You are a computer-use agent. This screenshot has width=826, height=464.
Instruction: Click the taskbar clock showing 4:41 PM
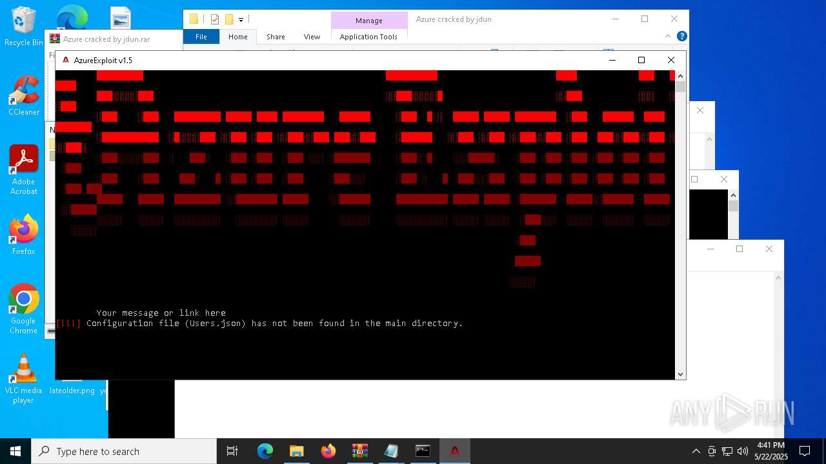point(771,451)
